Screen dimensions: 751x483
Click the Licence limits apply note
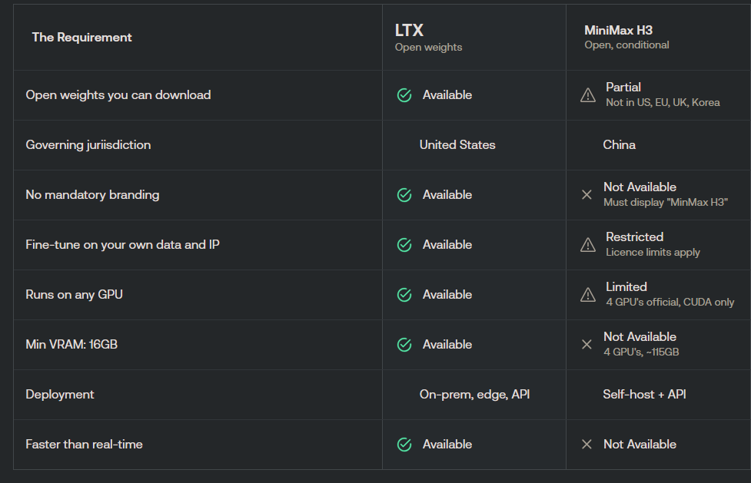coord(653,253)
